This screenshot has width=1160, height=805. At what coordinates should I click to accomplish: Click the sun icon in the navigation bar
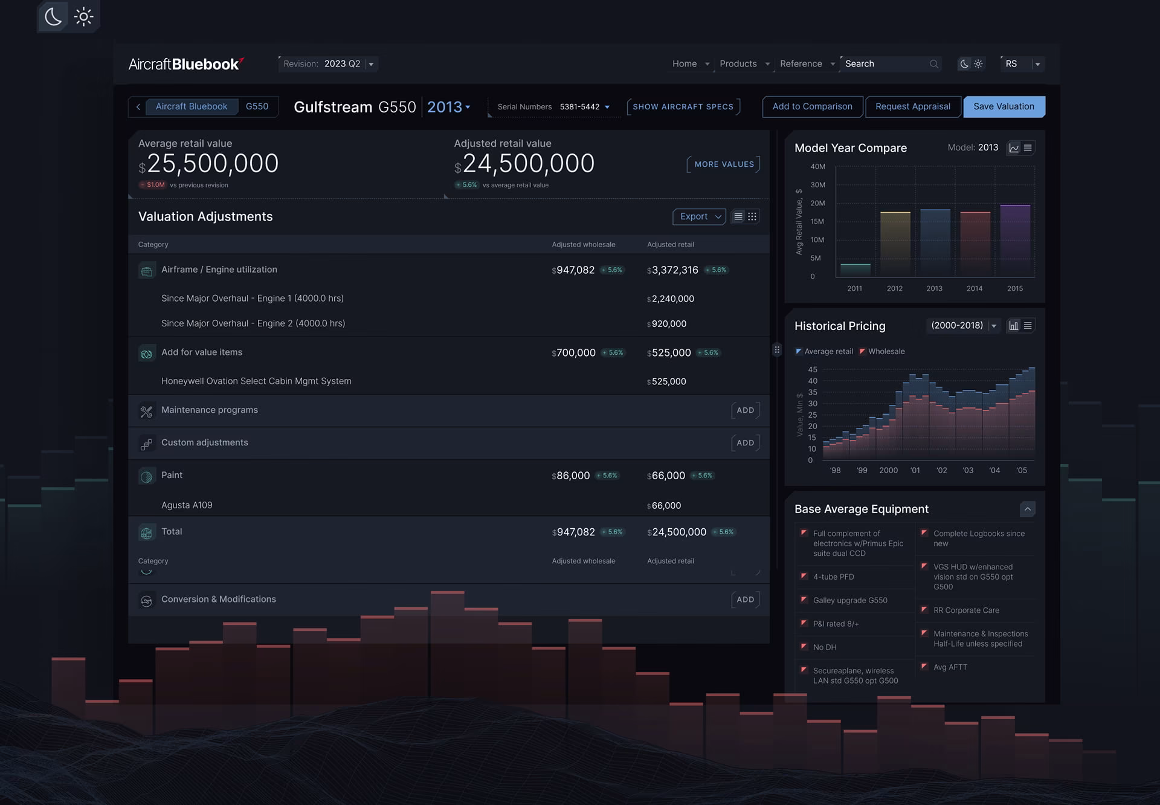coord(978,63)
